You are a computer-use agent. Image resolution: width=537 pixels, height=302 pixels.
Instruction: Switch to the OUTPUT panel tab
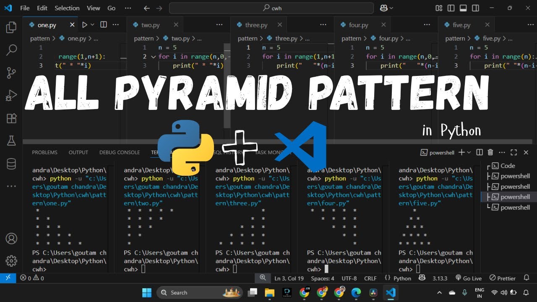pyautogui.click(x=78, y=152)
